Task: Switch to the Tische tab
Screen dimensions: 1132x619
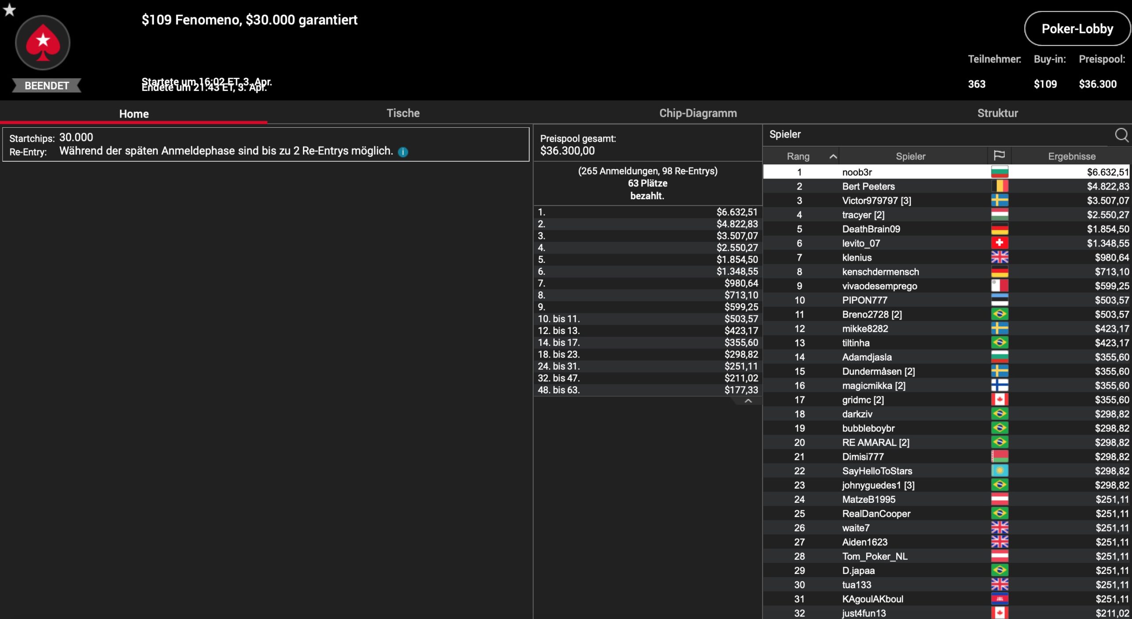Action: coord(403,113)
